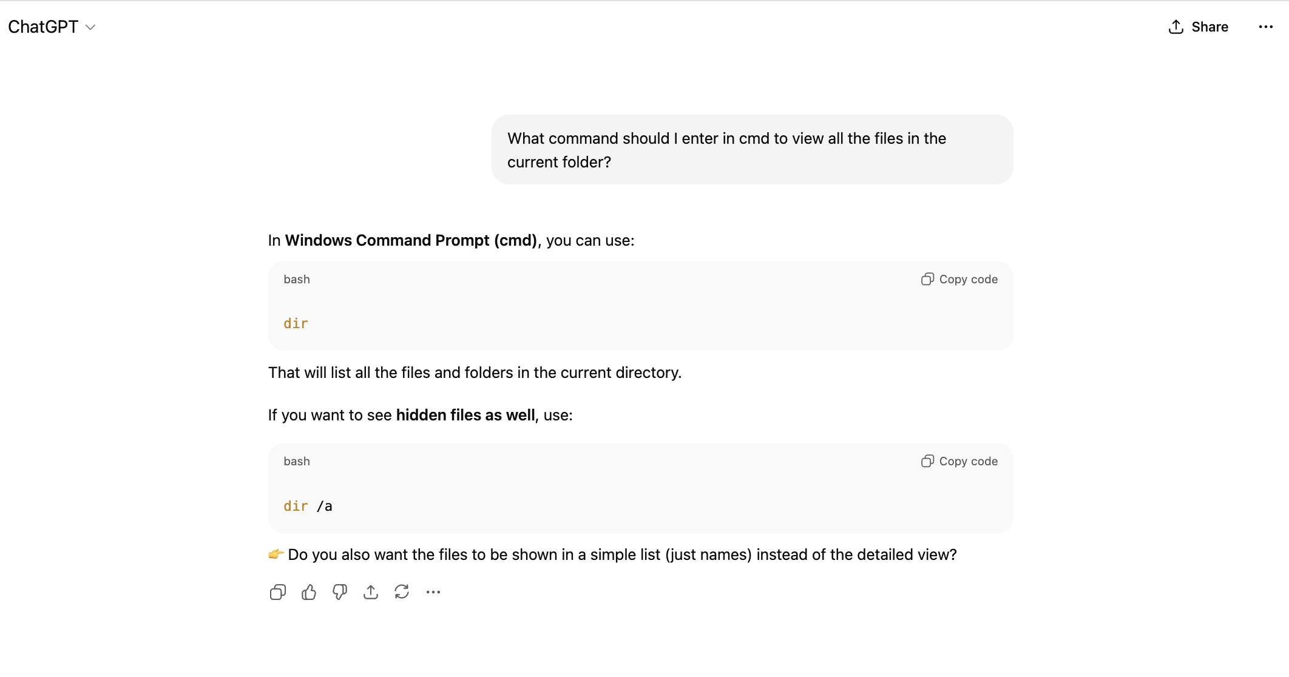
Task: Copy the assistant response with the copy icon
Action: pyautogui.click(x=277, y=592)
